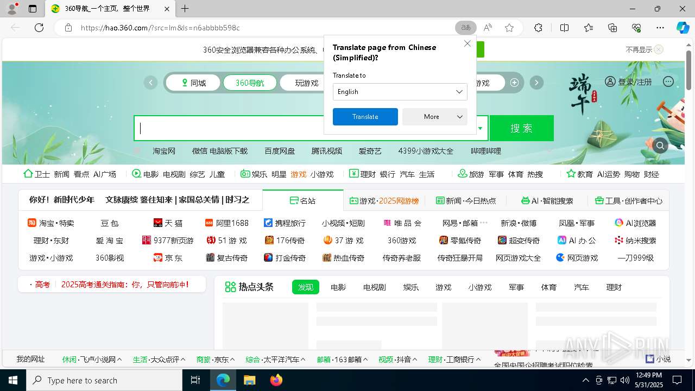Click the Translate button
This screenshot has width=695, height=391.
pos(365,117)
